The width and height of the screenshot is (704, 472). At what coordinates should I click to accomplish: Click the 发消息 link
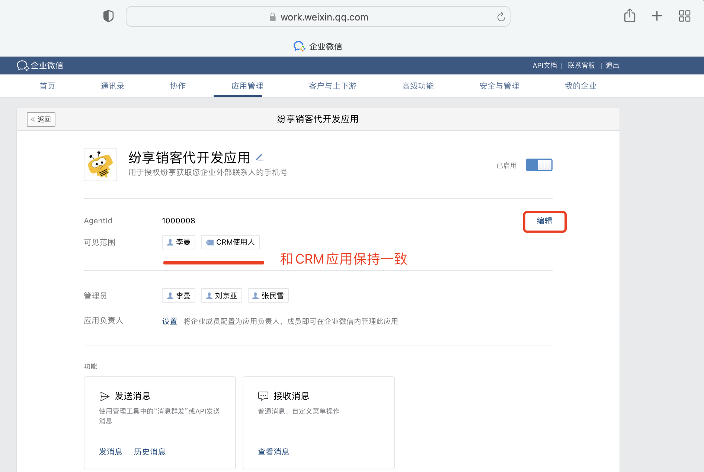point(111,452)
